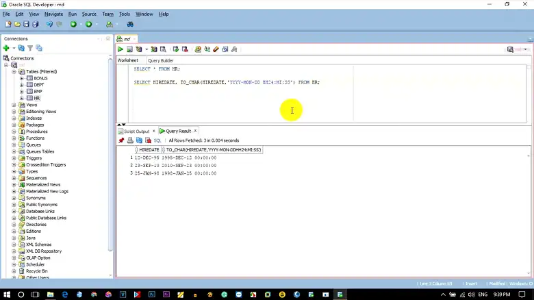Click the Refresh icon in Query Result toolbar
The height and width of the screenshot is (300, 534).
[139, 140]
